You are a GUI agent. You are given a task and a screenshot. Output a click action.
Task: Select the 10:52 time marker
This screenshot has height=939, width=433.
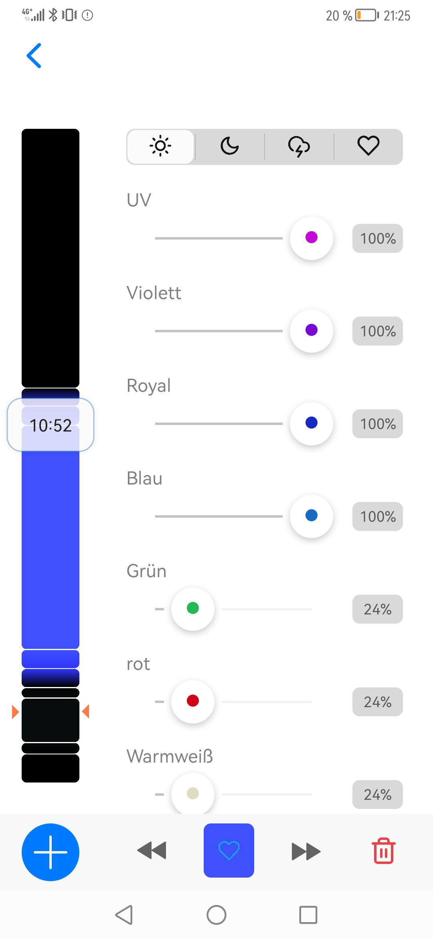point(51,425)
